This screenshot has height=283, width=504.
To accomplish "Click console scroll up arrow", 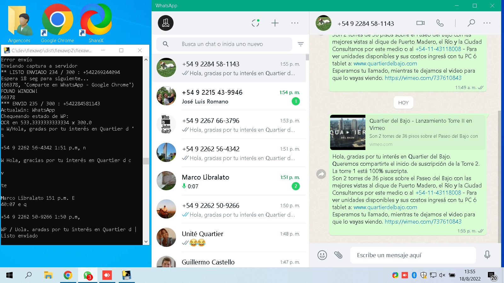I will pos(146,59).
